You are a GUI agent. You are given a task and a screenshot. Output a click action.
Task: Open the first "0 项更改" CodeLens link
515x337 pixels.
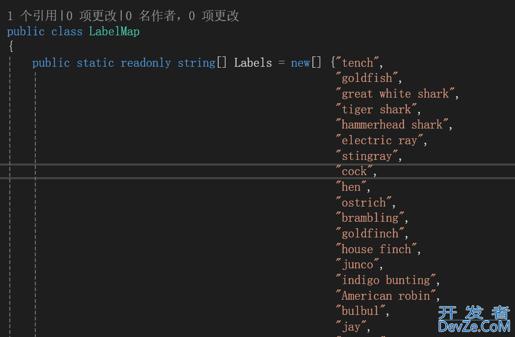(x=92, y=15)
